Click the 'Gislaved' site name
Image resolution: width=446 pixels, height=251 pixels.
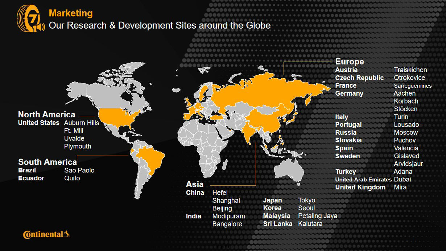pyautogui.click(x=406, y=156)
